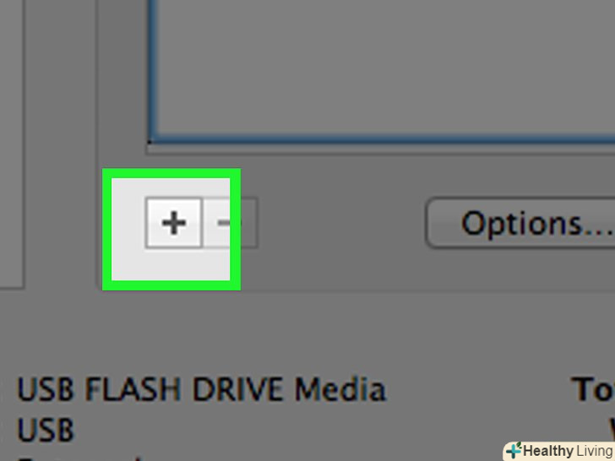615x461 pixels.
Task: Click the partially visible text below USB
Action: (x=79, y=458)
